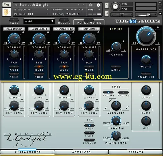Screen dimensions: 163x156
Task: Click the Neumann M149 mic name
Action: 64,29
